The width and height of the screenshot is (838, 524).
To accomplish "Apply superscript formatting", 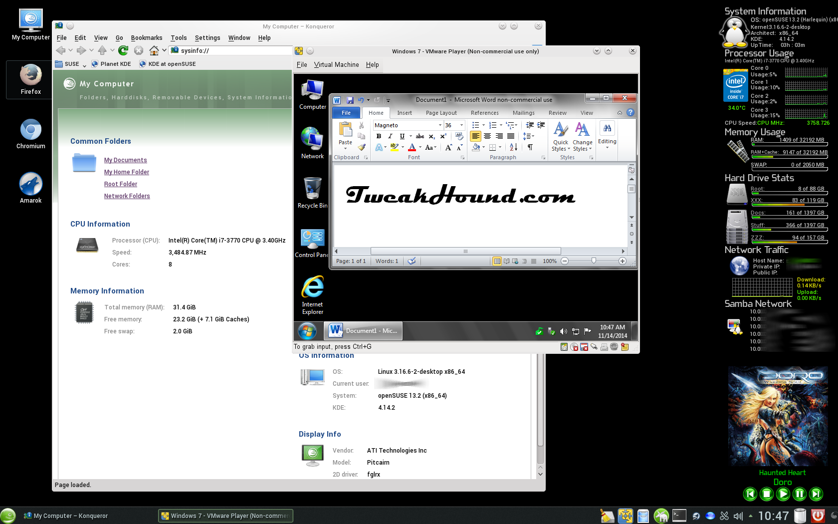I will pyautogui.click(x=443, y=136).
